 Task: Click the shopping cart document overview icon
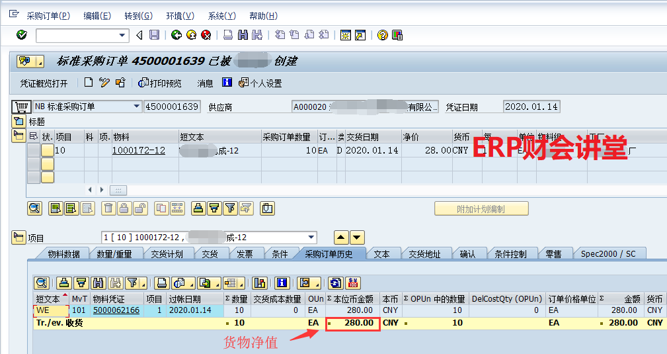21,107
